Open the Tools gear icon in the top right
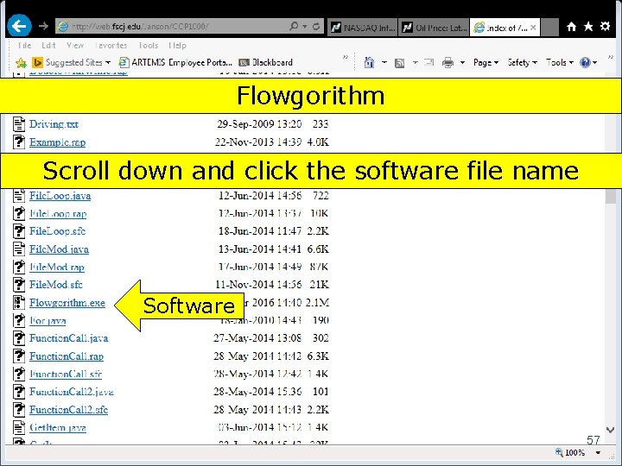This screenshot has width=622, height=466. tap(605, 27)
